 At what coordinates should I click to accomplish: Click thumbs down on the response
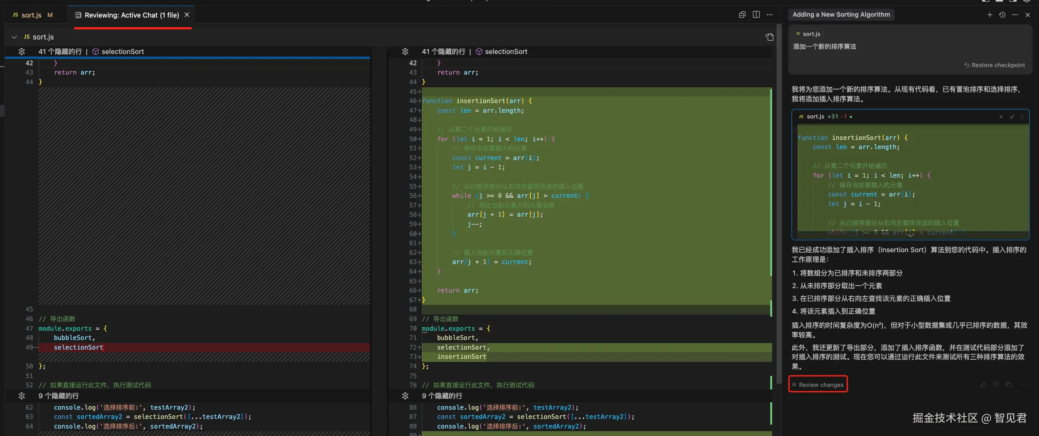pyautogui.click(x=996, y=385)
